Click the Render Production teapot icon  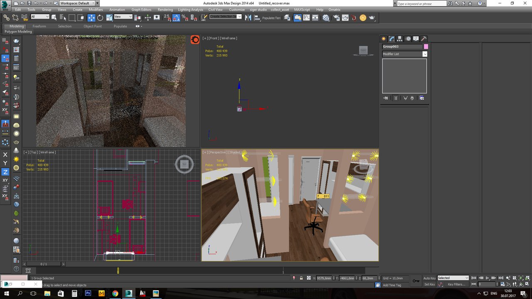coord(372,17)
